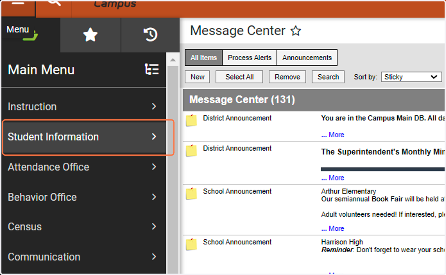Expand the Instruction menu chevron
The height and width of the screenshot is (275, 446).
click(154, 106)
